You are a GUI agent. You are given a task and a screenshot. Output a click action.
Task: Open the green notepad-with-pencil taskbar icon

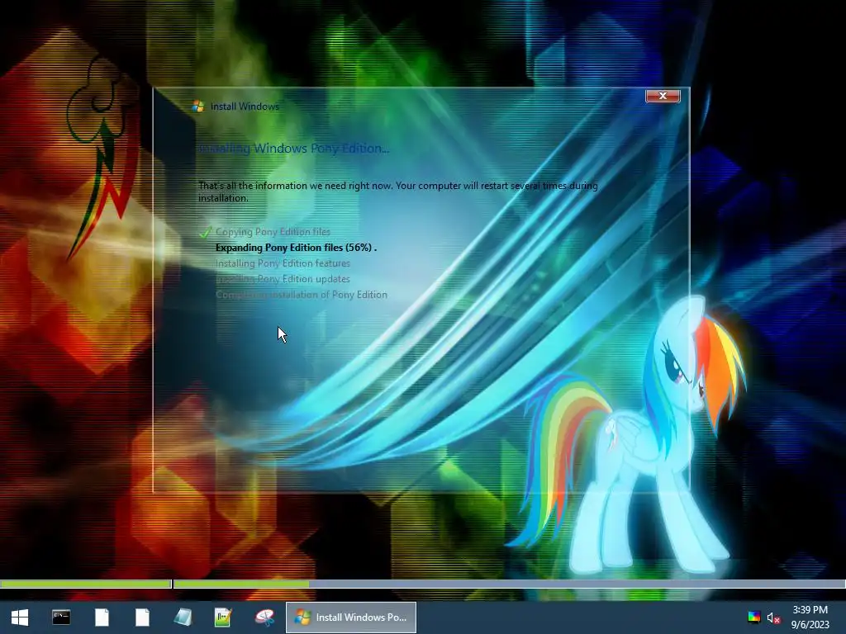point(223,617)
